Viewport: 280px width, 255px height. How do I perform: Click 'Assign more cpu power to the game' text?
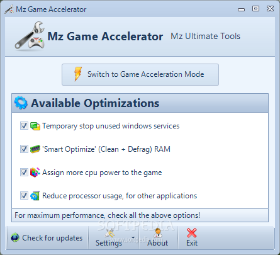click(x=102, y=173)
